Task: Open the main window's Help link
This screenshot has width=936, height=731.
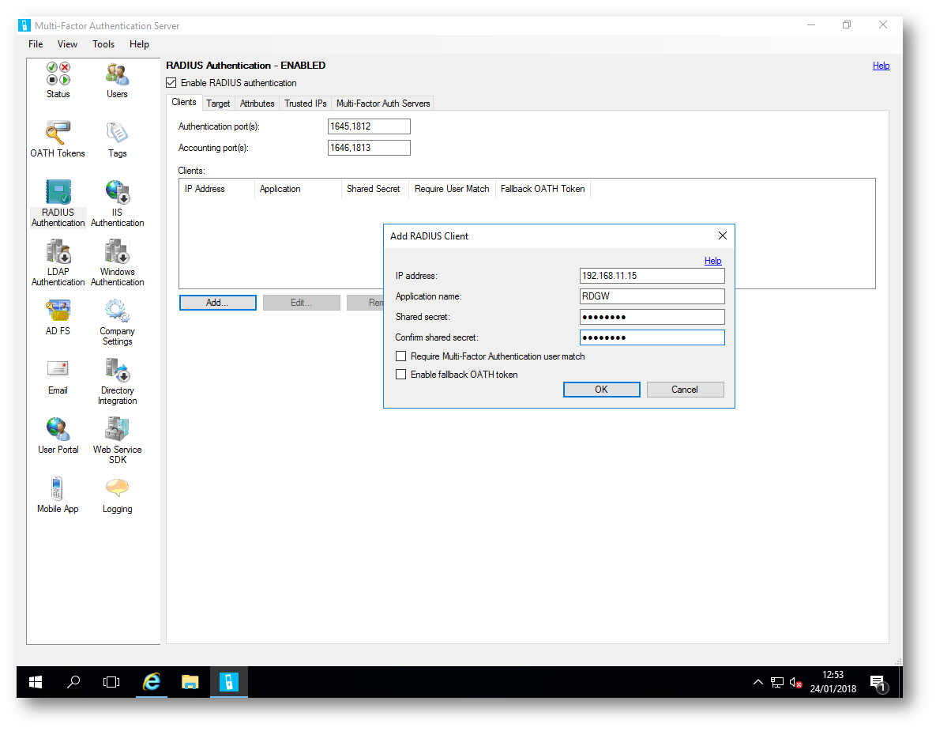Action: click(x=881, y=66)
